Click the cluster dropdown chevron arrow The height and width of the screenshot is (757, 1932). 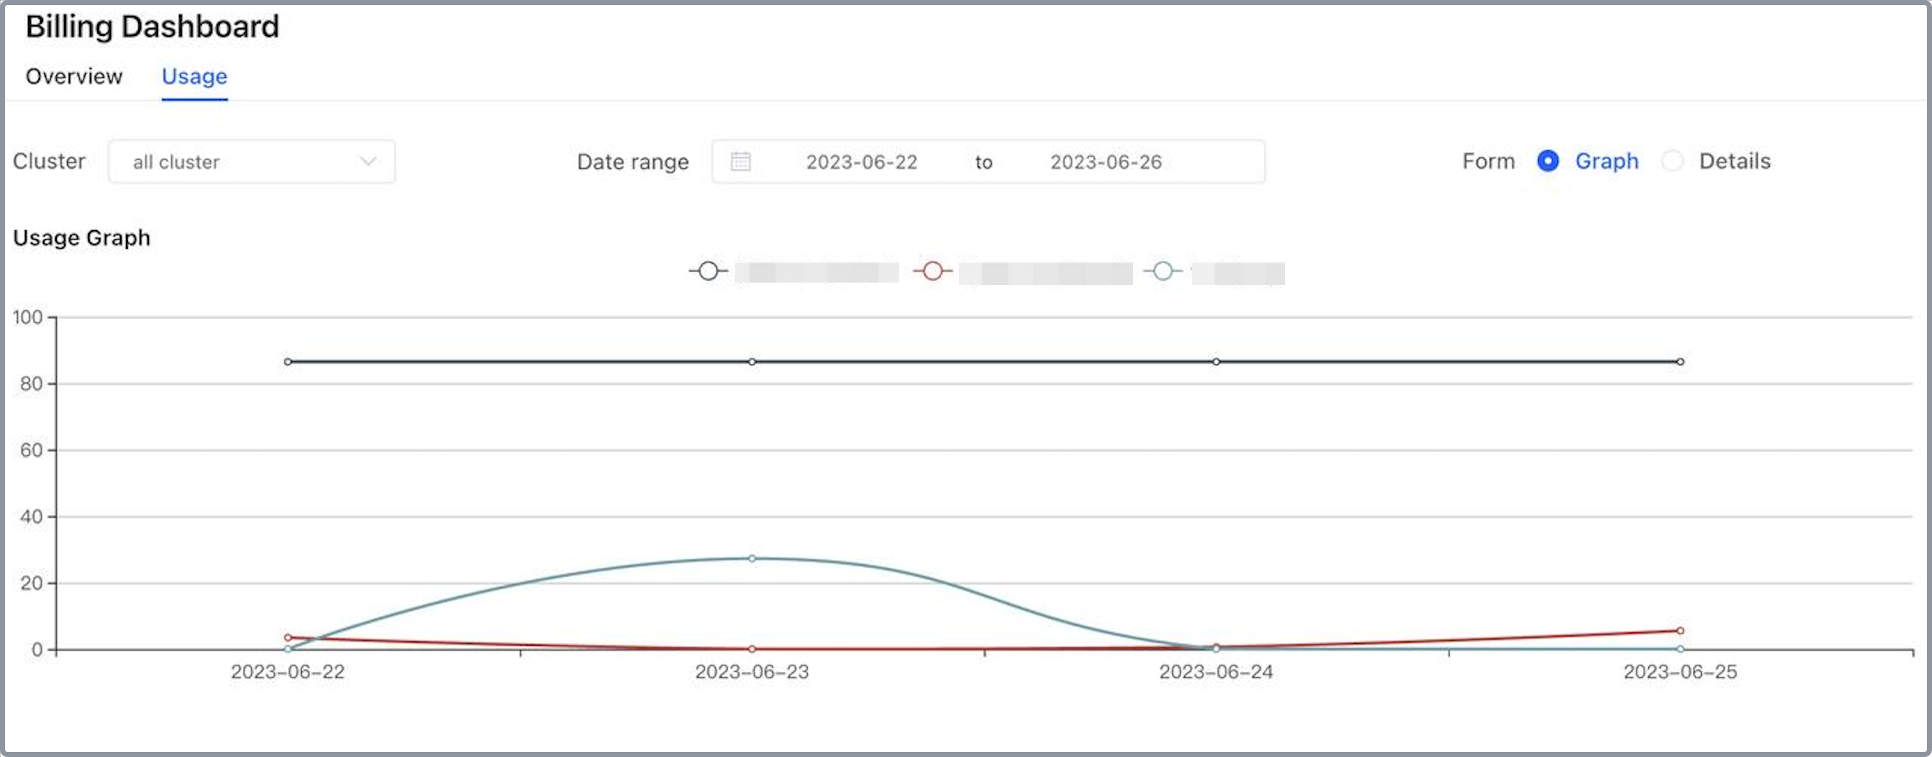(x=368, y=161)
